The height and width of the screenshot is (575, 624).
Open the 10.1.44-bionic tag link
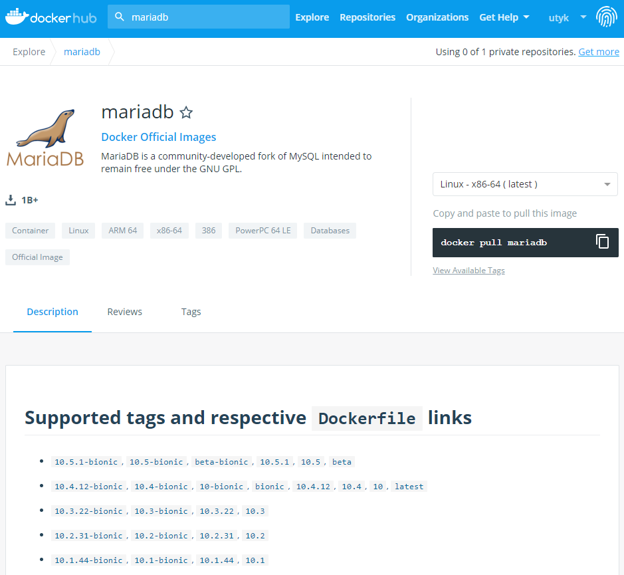88,560
